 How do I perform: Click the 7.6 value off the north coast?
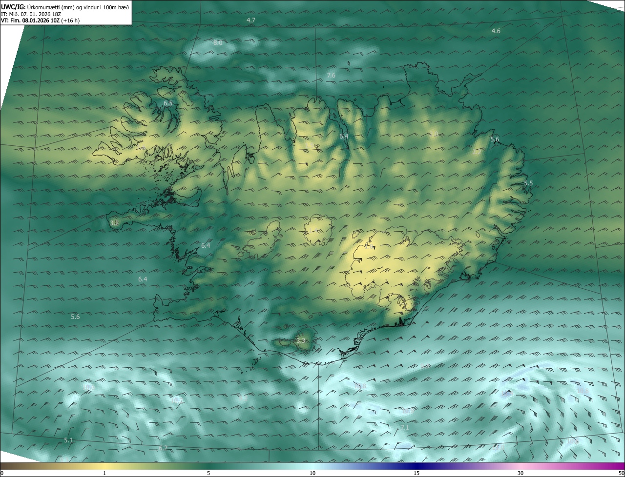331,76
